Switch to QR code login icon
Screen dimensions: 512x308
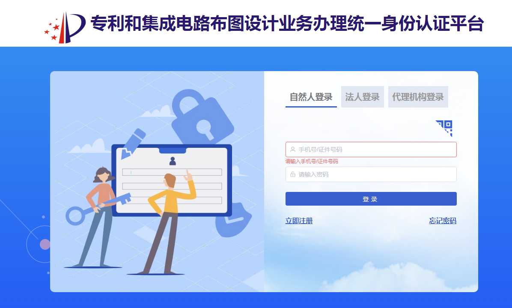[x=444, y=129]
